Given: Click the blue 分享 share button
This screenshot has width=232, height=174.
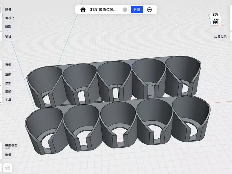Looking at the screenshot, I should coord(137,10).
